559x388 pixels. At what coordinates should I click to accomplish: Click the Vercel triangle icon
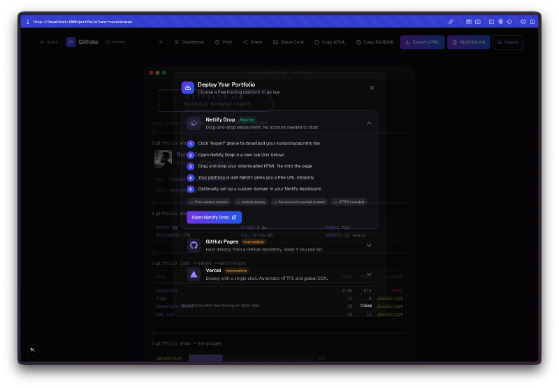[194, 274]
